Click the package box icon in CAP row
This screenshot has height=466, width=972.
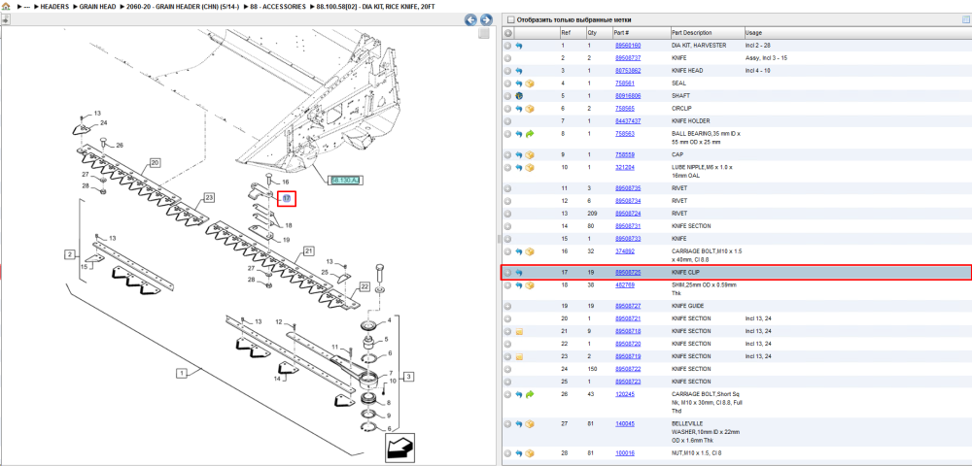(x=530, y=154)
